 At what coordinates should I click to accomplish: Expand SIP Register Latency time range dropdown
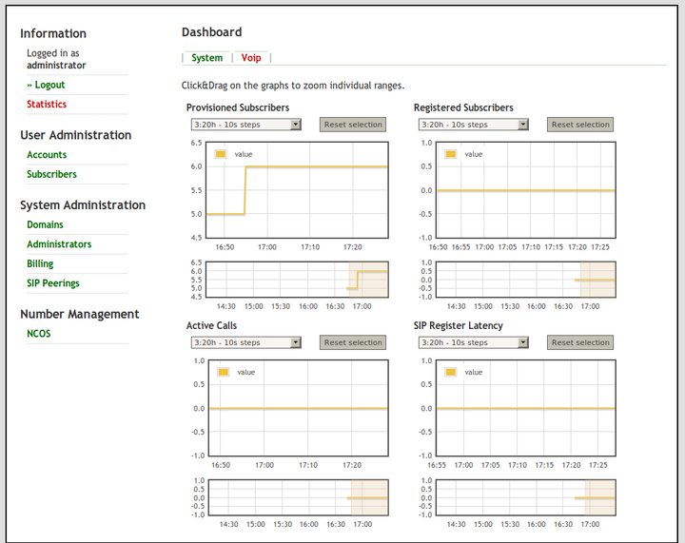click(x=472, y=342)
